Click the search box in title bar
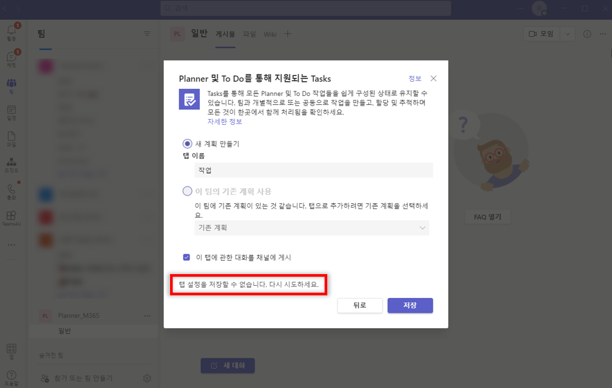 click(305, 8)
